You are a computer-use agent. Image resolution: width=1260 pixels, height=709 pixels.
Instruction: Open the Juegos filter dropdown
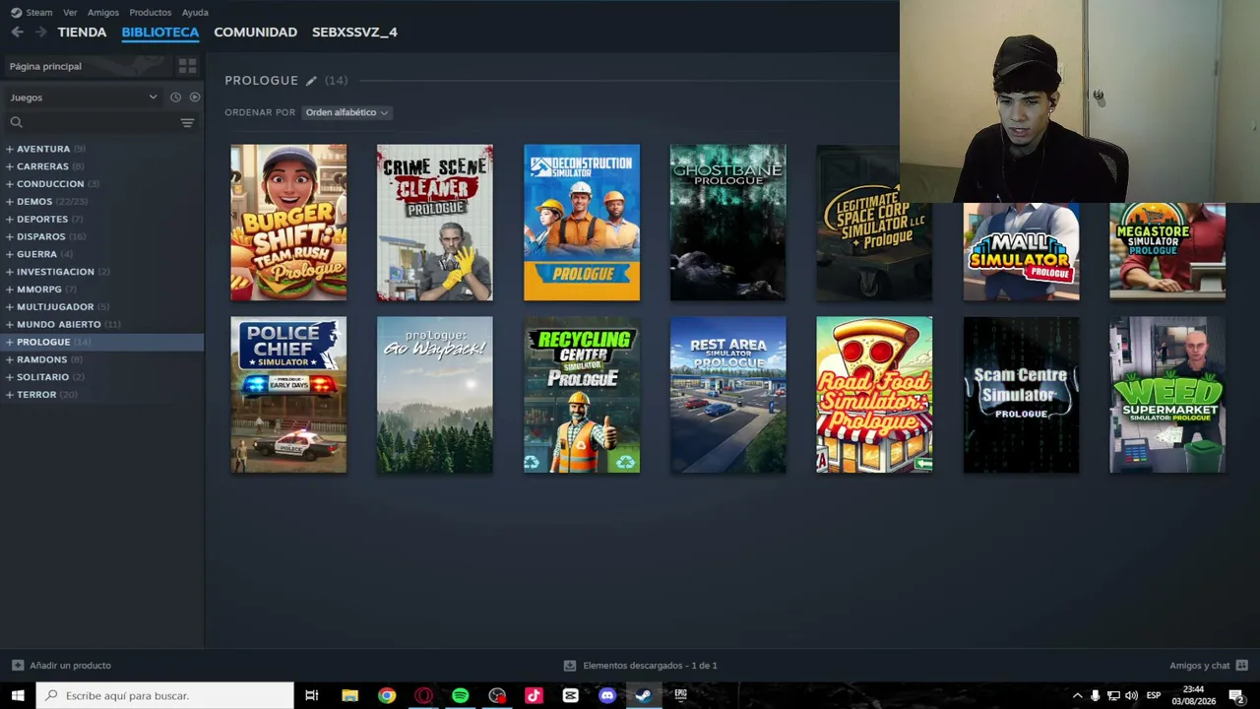pyautogui.click(x=84, y=97)
